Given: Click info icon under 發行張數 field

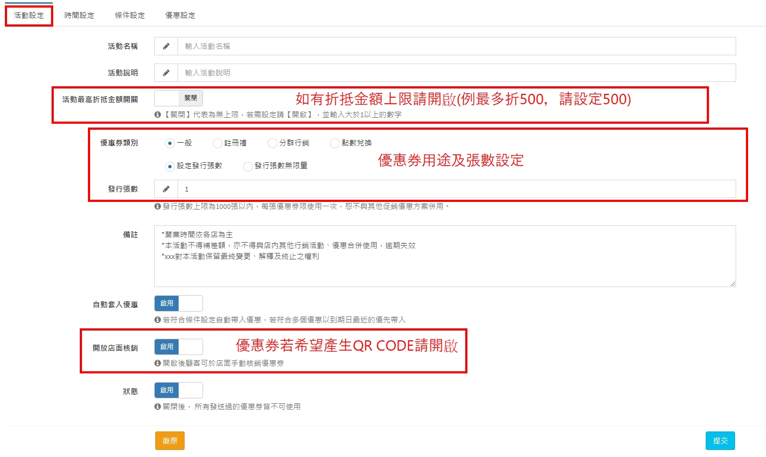Looking at the screenshot, I should 157,206.
